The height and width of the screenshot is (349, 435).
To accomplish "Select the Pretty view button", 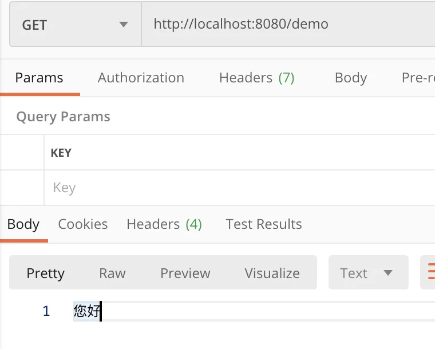I will point(46,273).
